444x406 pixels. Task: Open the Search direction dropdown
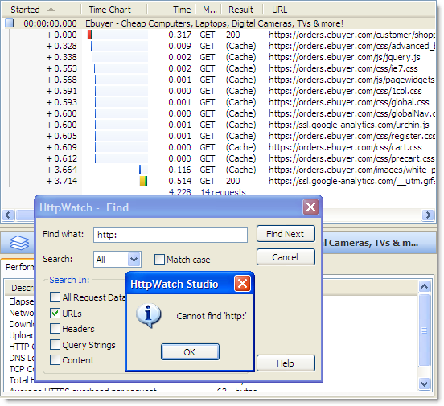click(x=134, y=260)
